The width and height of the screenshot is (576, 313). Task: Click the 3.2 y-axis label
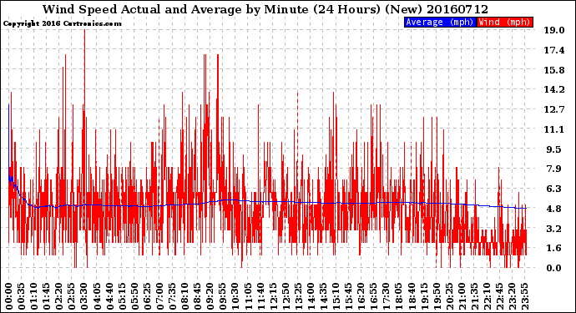coord(553,229)
